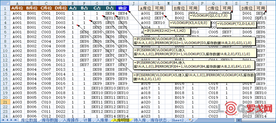Click the B占 header cell
276x123 pixels.
[x=84, y=8]
